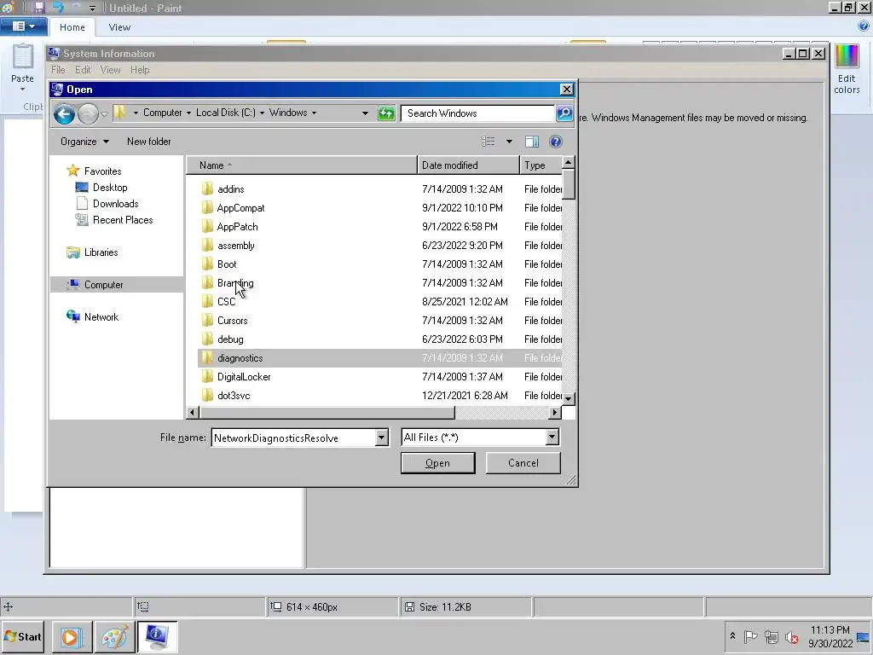Screen dimensions: 873x655
Task: Expand File name history dropdown arrow
Action: point(381,438)
